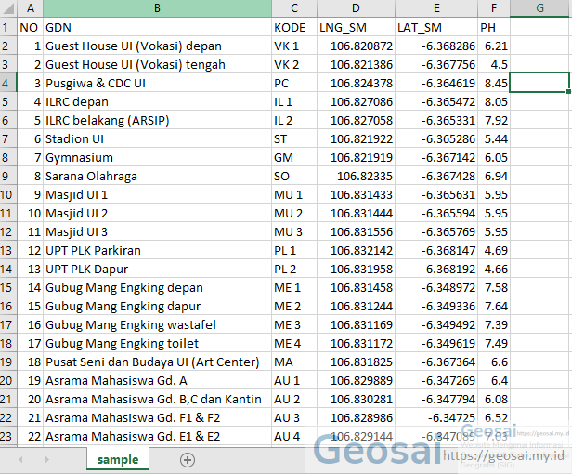Image resolution: width=572 pixels, height=474 pixels.
Task: Select column E header
Action: click(436, 8)
